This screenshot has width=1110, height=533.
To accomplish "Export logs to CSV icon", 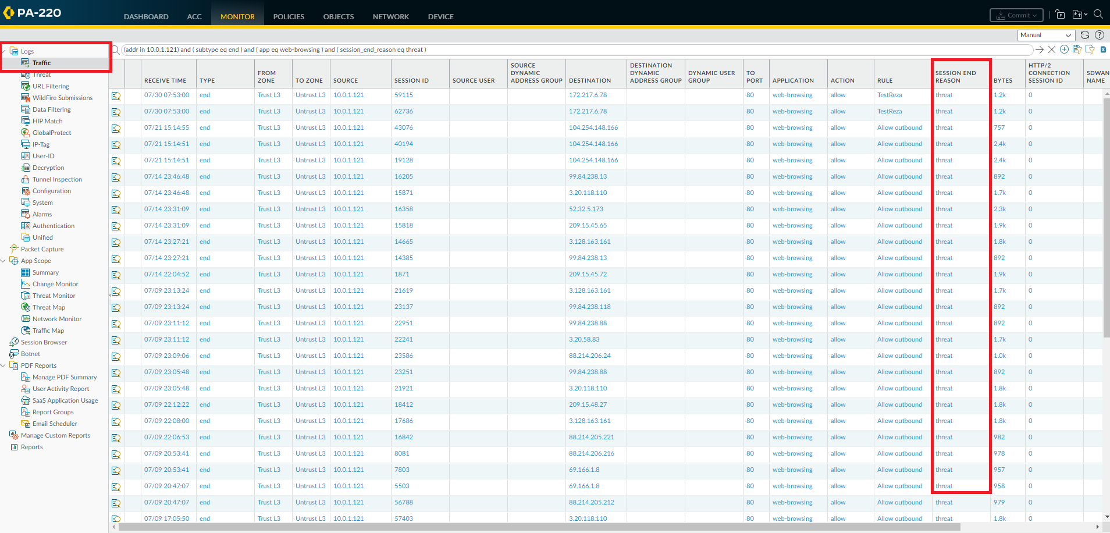I will [1103, 49].
